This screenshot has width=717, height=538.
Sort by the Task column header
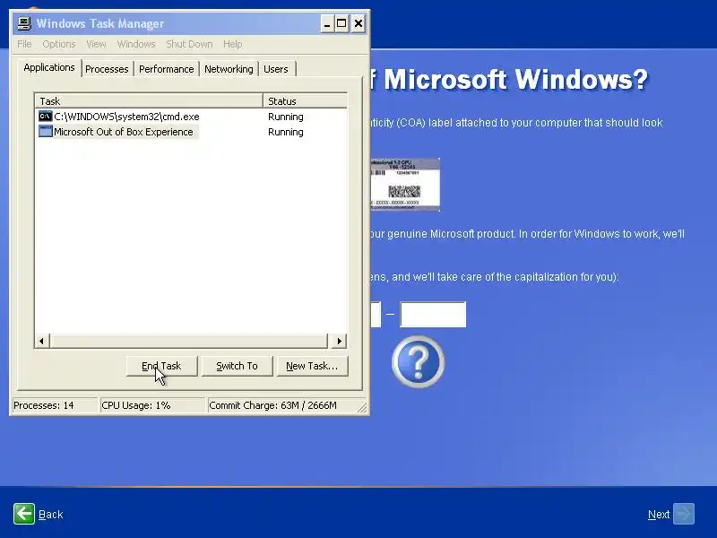point(149,100)
